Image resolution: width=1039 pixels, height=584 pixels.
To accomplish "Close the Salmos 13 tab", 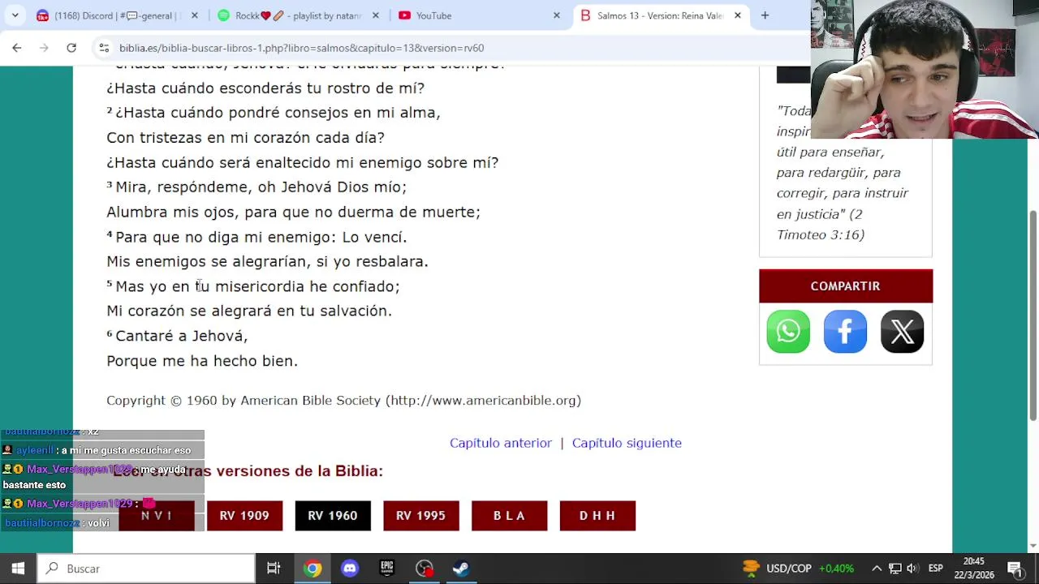I will 737,15.
